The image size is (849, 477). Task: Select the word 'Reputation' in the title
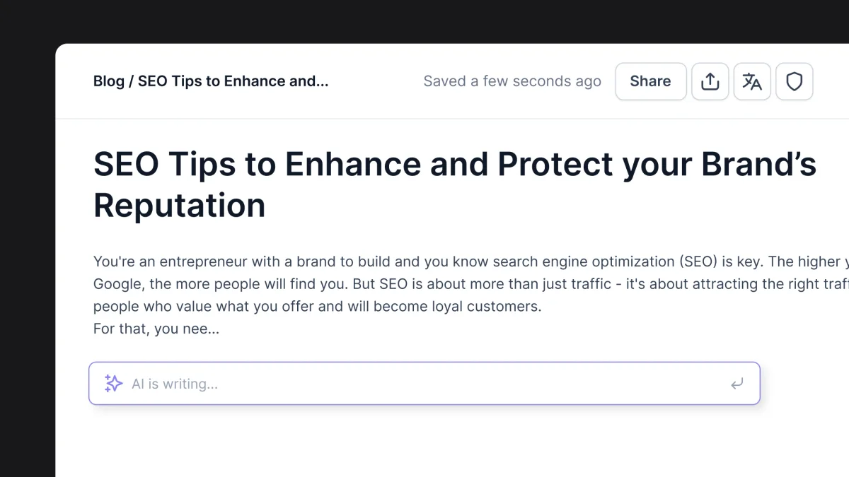coord(178,205)
